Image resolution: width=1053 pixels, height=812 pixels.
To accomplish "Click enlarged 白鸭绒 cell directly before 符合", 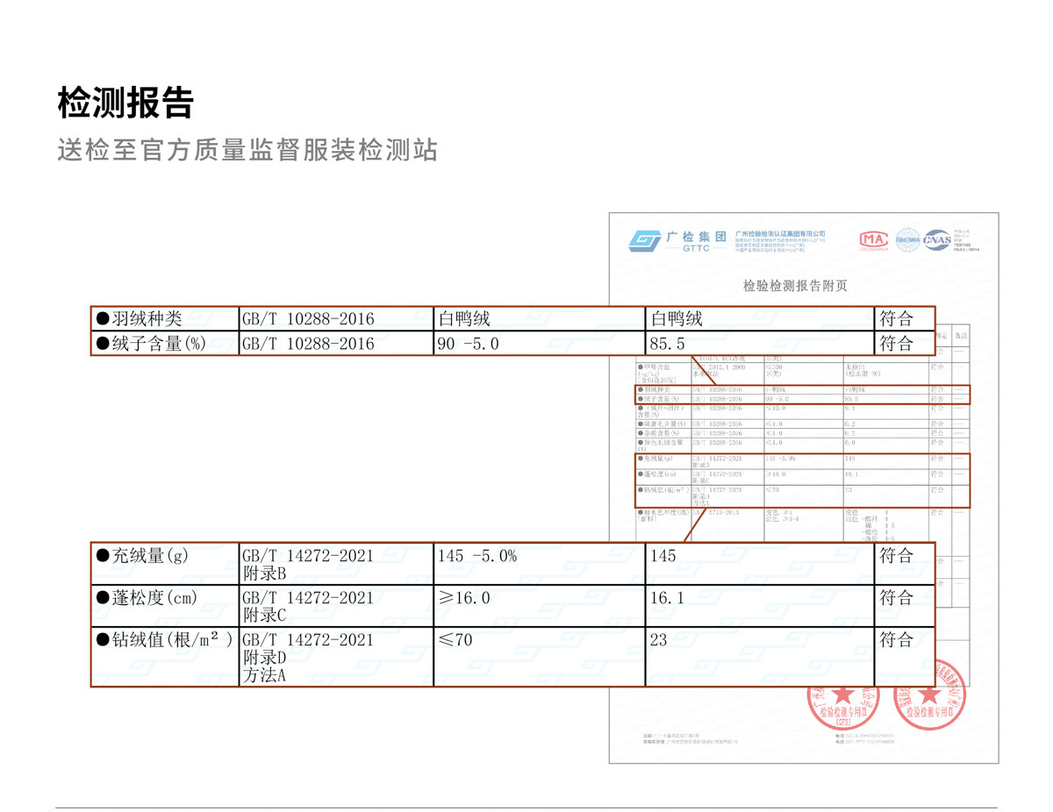I will click(x=760, y=318).
